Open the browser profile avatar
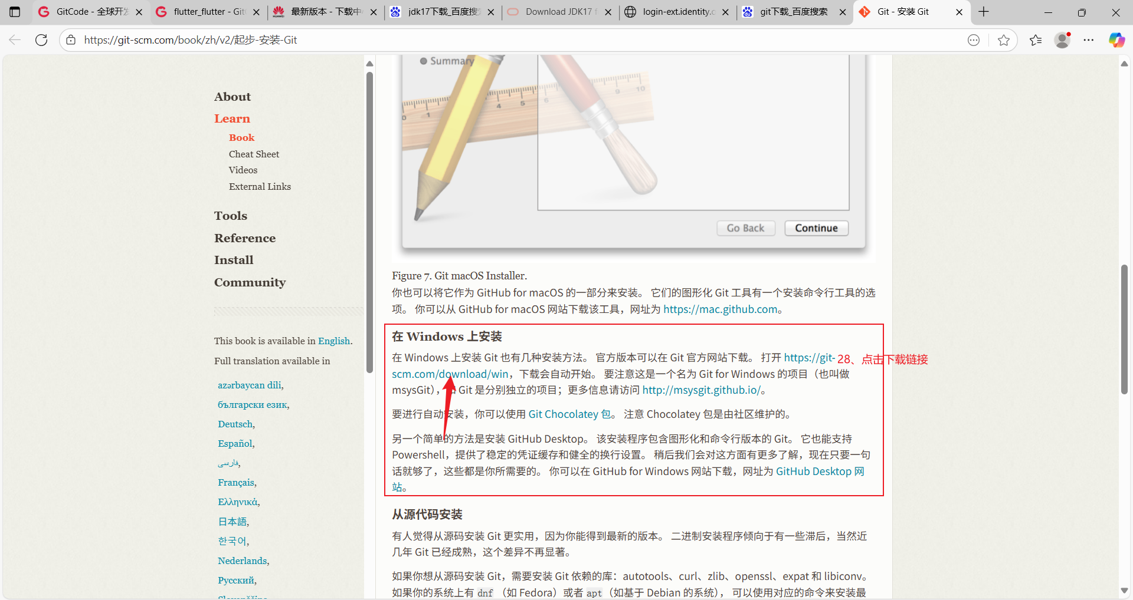This screenshot has width=1133, height=600. [1063, 40]
